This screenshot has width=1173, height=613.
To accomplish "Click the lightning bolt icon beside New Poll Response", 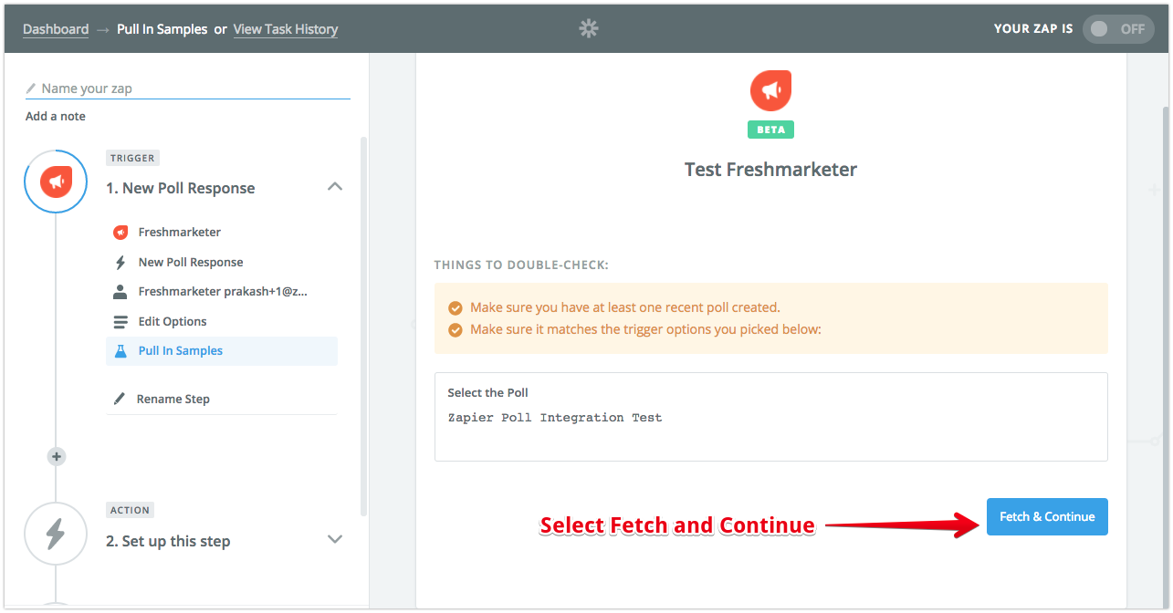I will (x=120, y=263).
